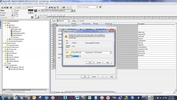Select Program Tags in the controller organizer
The height and width of the screenshot is (100, 177).
click(x=17, y=29)
